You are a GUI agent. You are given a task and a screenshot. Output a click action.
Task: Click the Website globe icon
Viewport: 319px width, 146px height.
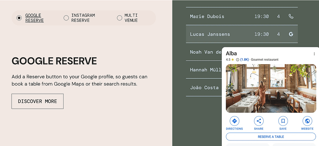pos(307,121)
